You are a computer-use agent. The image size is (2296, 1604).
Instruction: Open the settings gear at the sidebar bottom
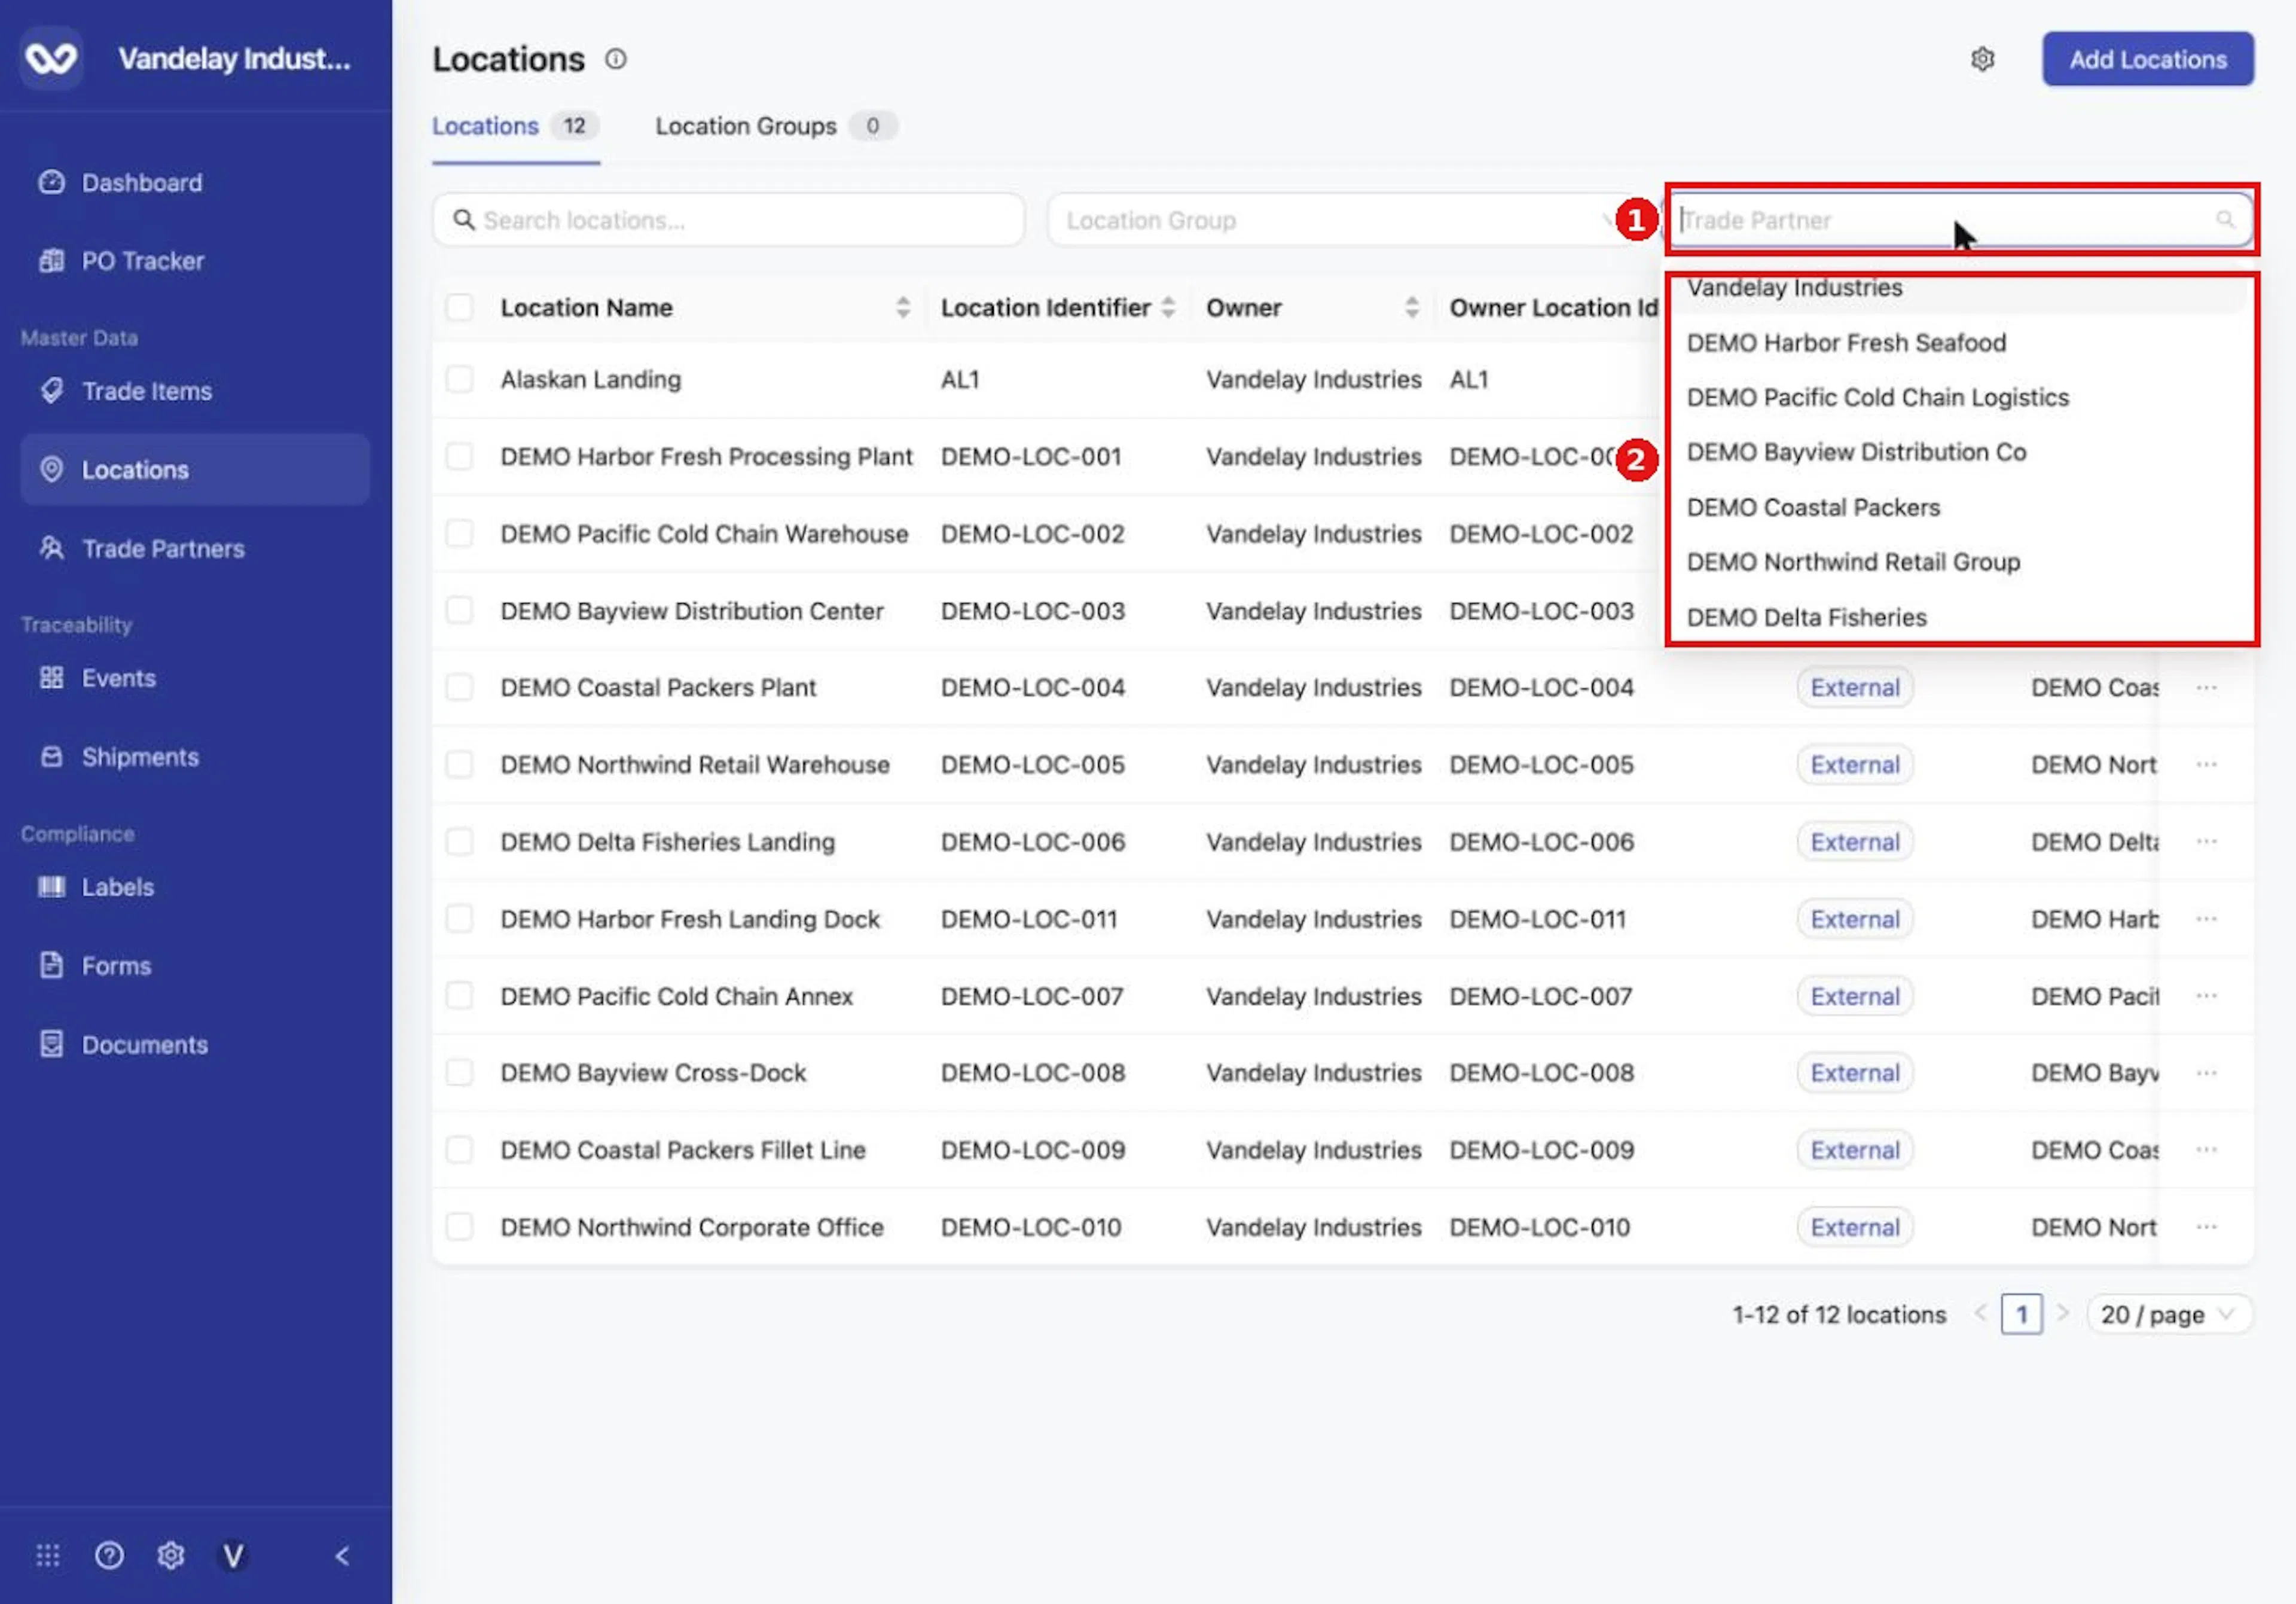coord(171,1555)
